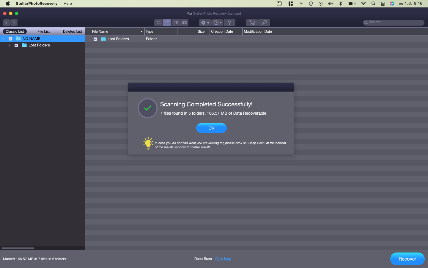Open the battery status menu

(352, 4)
